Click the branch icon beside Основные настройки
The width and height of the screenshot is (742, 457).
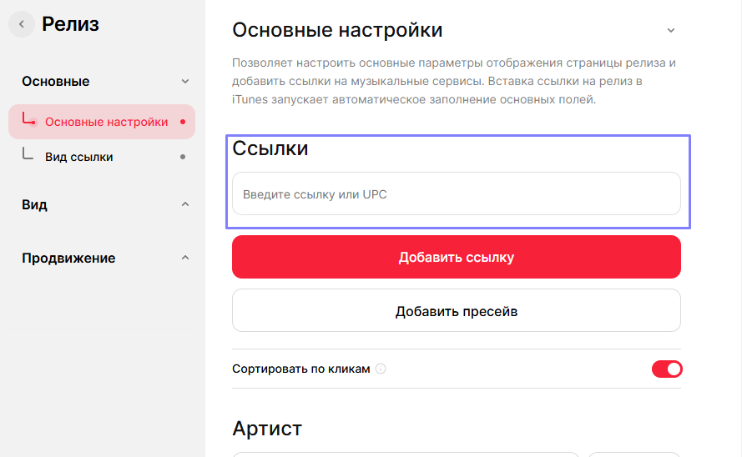[29, 120]
